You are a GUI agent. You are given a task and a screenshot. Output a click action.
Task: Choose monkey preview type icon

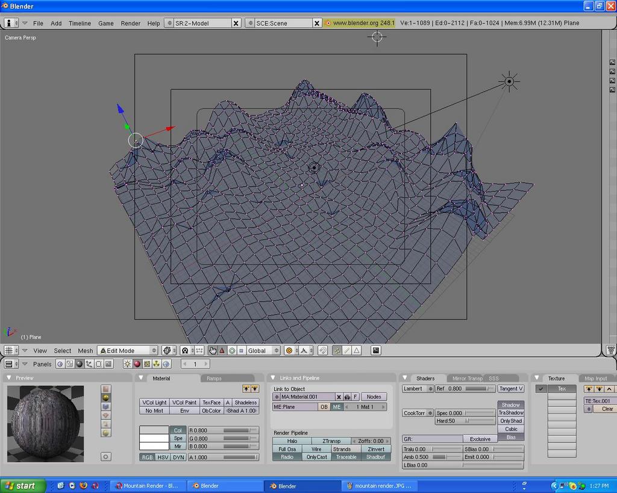[105, 415]
